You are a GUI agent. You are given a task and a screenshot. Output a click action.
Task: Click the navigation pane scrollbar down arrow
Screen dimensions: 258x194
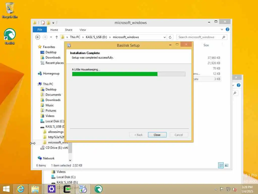pos(70,160)
